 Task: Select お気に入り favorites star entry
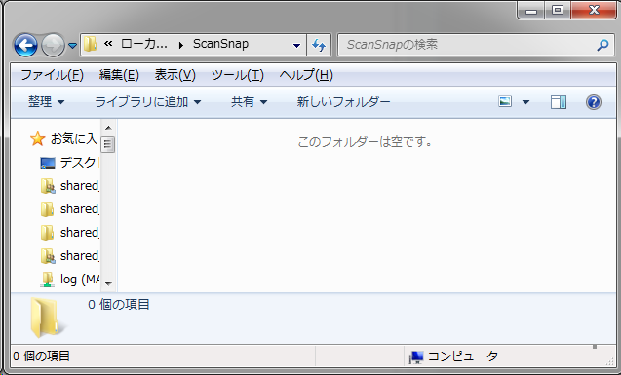(x=63, y=139)
